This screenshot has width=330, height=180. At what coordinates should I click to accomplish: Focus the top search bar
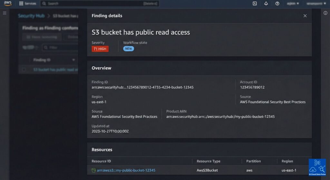click(x=100, y=4)
